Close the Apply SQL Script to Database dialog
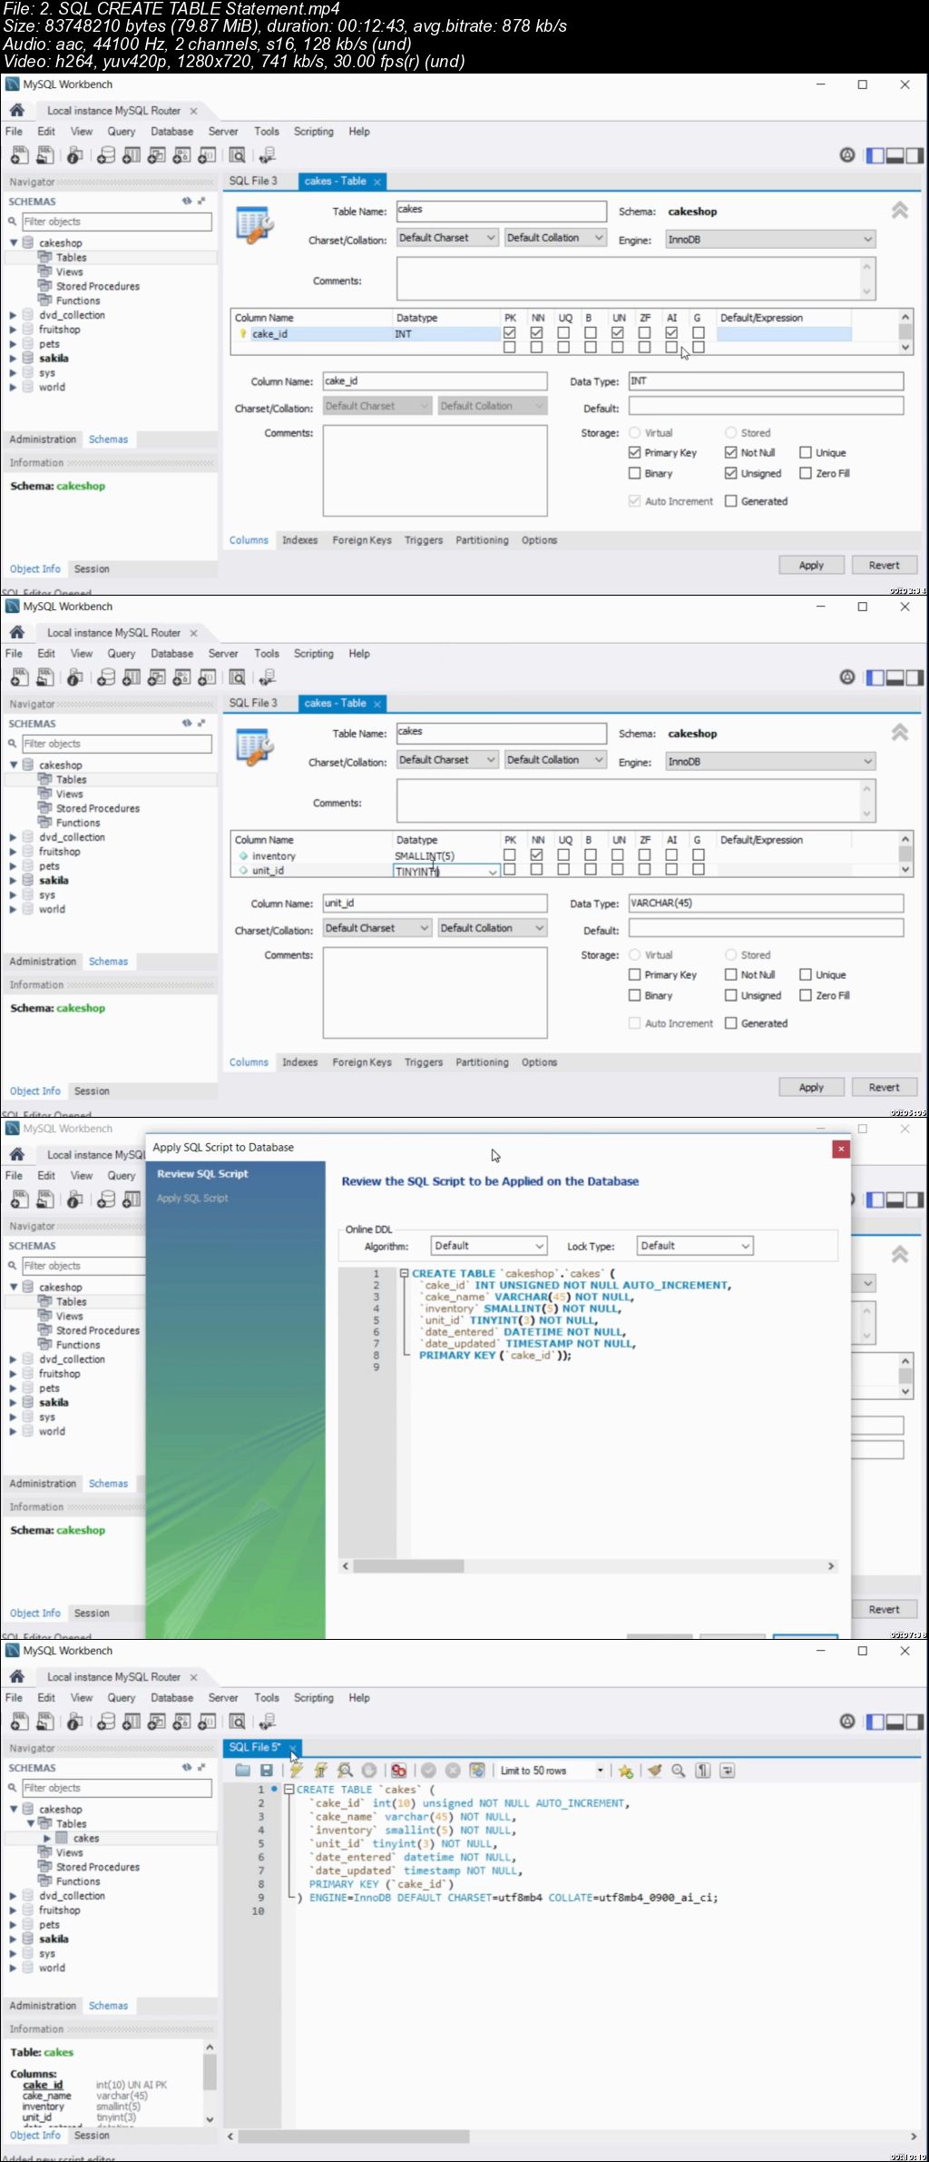 pyautogui.click(x=841, y=1149)
